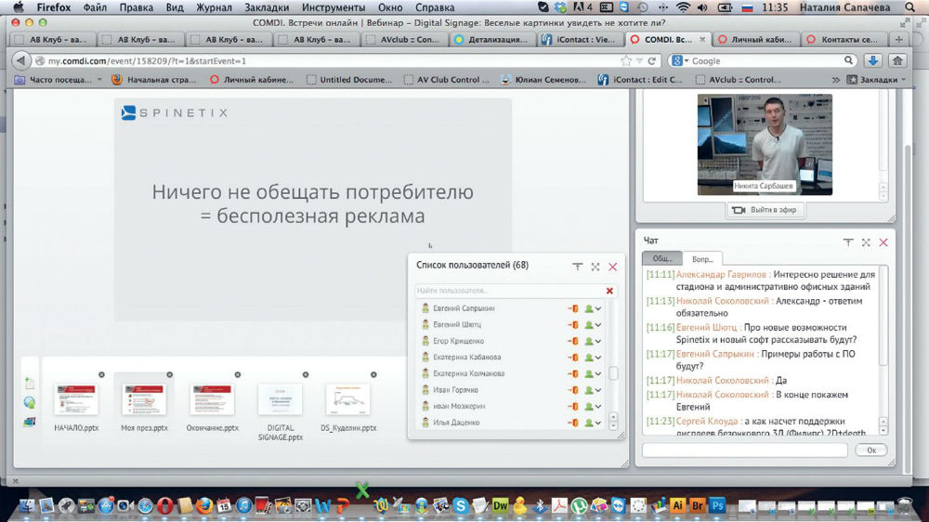Remove Егор Крищенко via the door icon
Viewport: 929px width, 522px height.
click(x=573, y=341)
